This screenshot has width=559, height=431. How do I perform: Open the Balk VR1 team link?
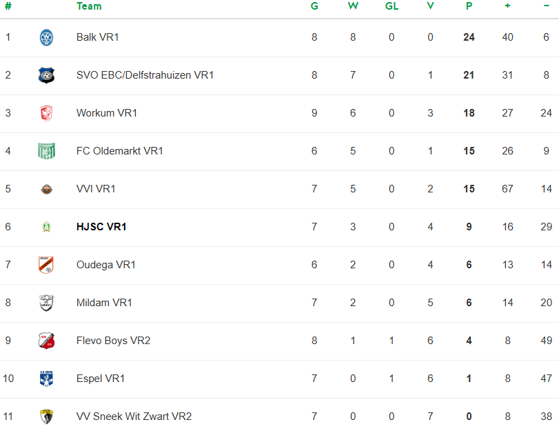tap(98, 37)
